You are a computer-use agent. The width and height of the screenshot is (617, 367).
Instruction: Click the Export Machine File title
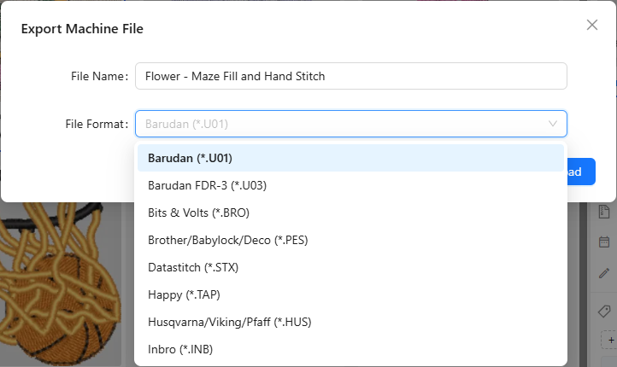pos(82,29)
